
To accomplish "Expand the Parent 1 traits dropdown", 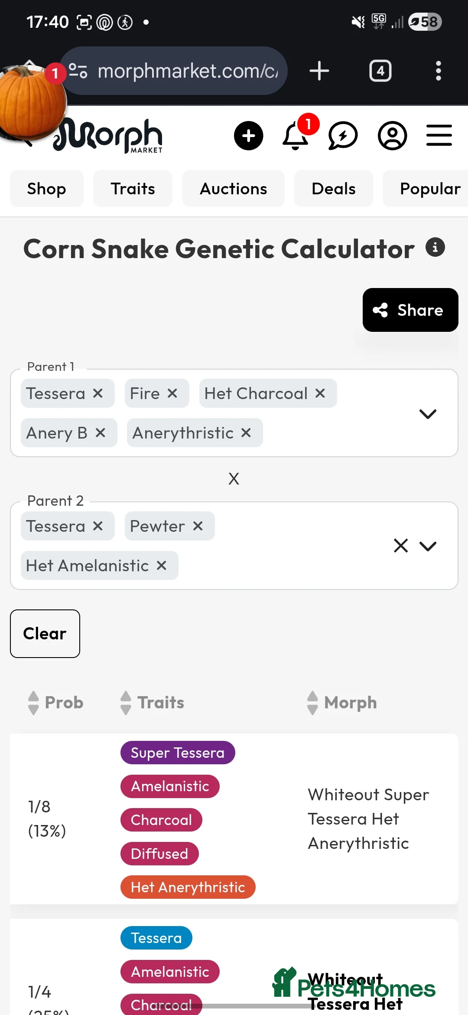I will pyautogui.click(x=428, y=414).
